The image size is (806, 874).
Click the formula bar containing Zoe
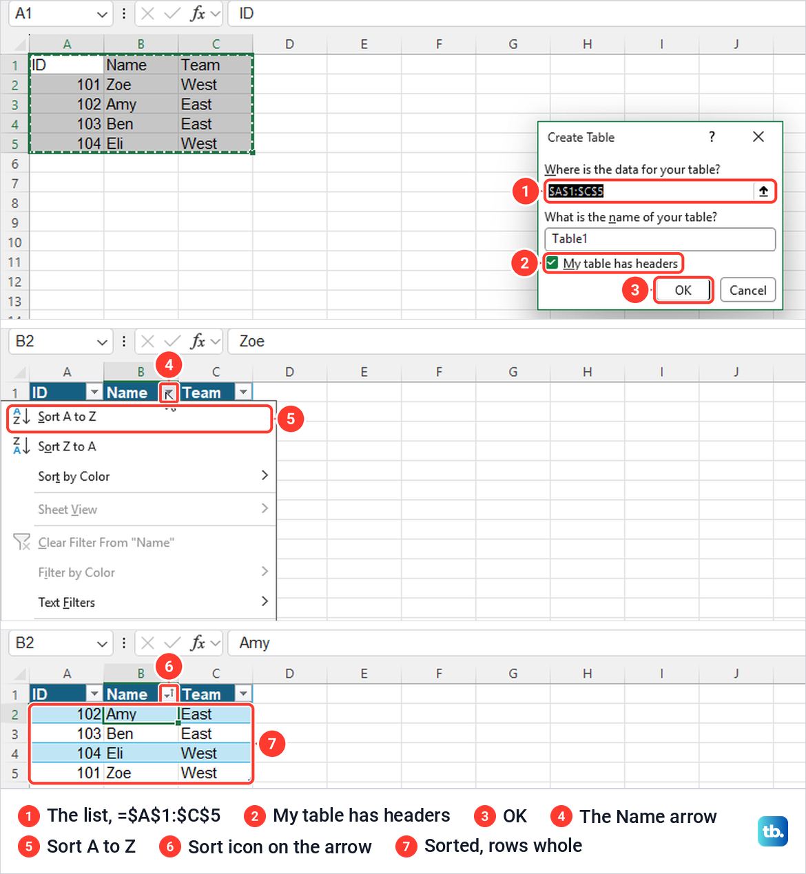tap(517, 341)
